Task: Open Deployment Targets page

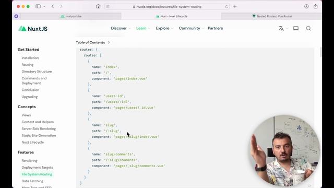Action: click(37, 168)
